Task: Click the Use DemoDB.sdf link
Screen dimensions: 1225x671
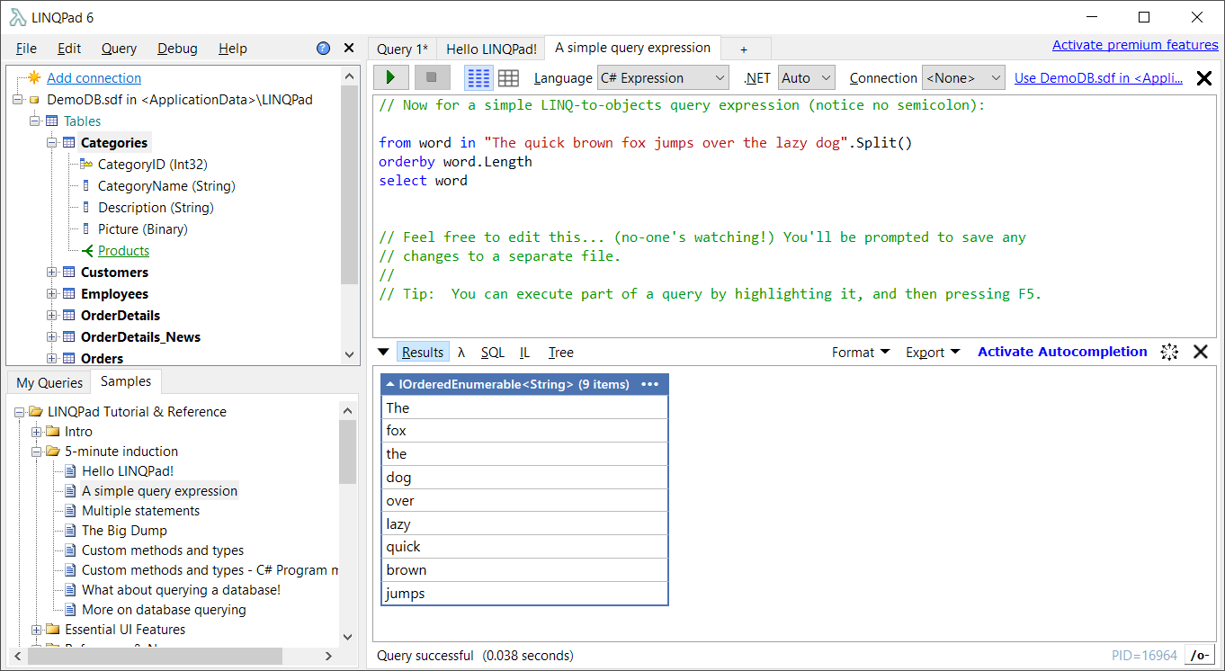Action: click(1098, 78)
